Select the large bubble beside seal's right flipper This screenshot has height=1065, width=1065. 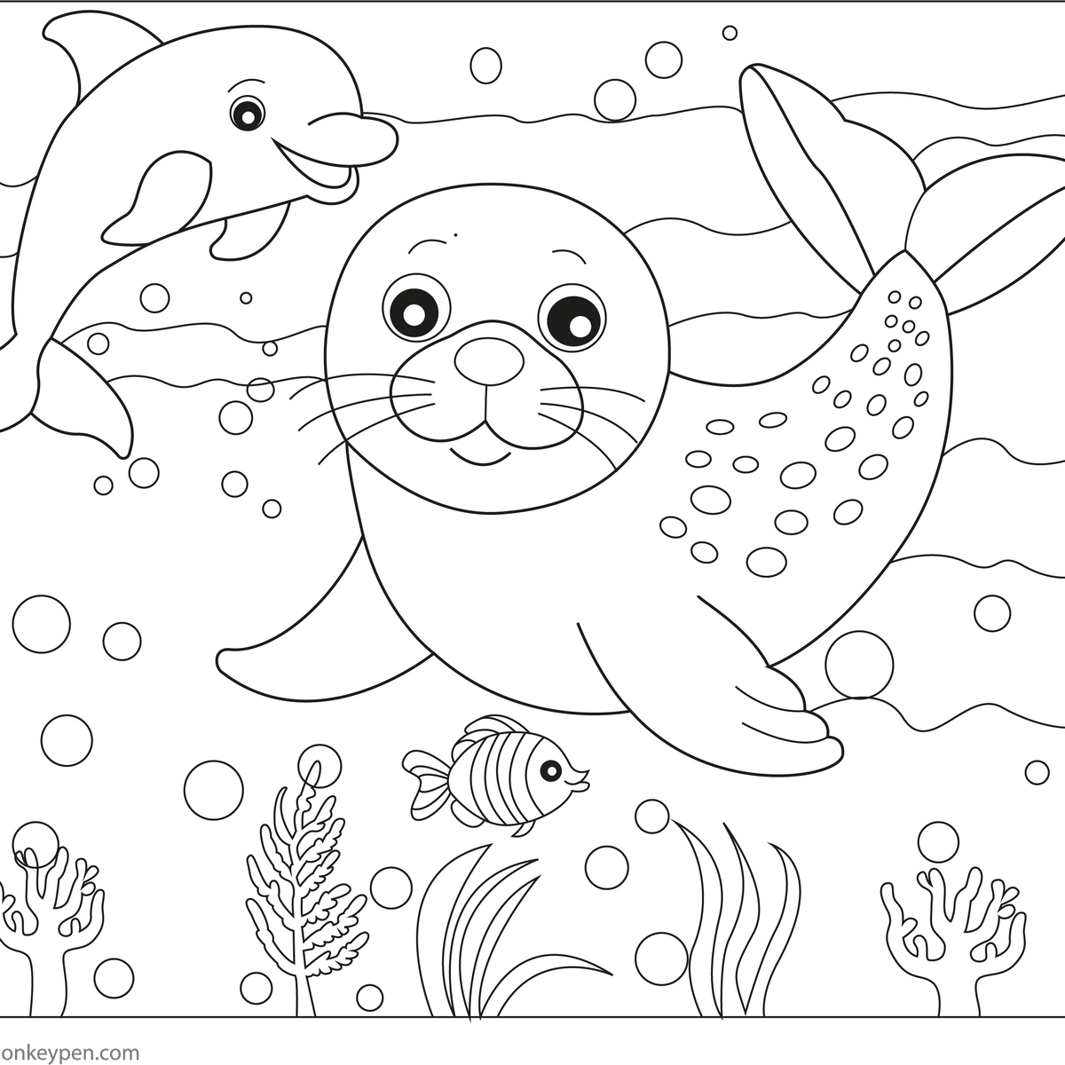click(x=858, y=665)
